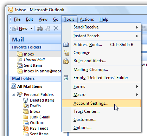The height and width of the screenshot is (136, 147).
Task: Click the Junk E-mail folder icon
Action: 26,117
